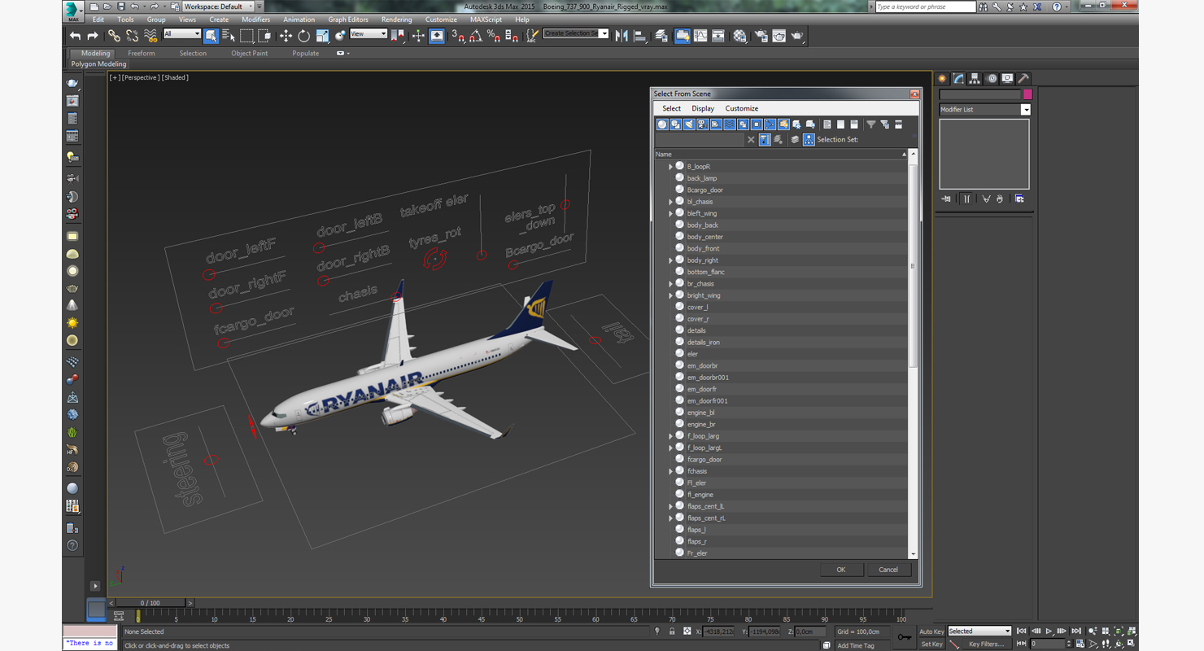Screen dimensions: 1204x651
Task: Toggle 3D Snaps button
Action: 458,36
